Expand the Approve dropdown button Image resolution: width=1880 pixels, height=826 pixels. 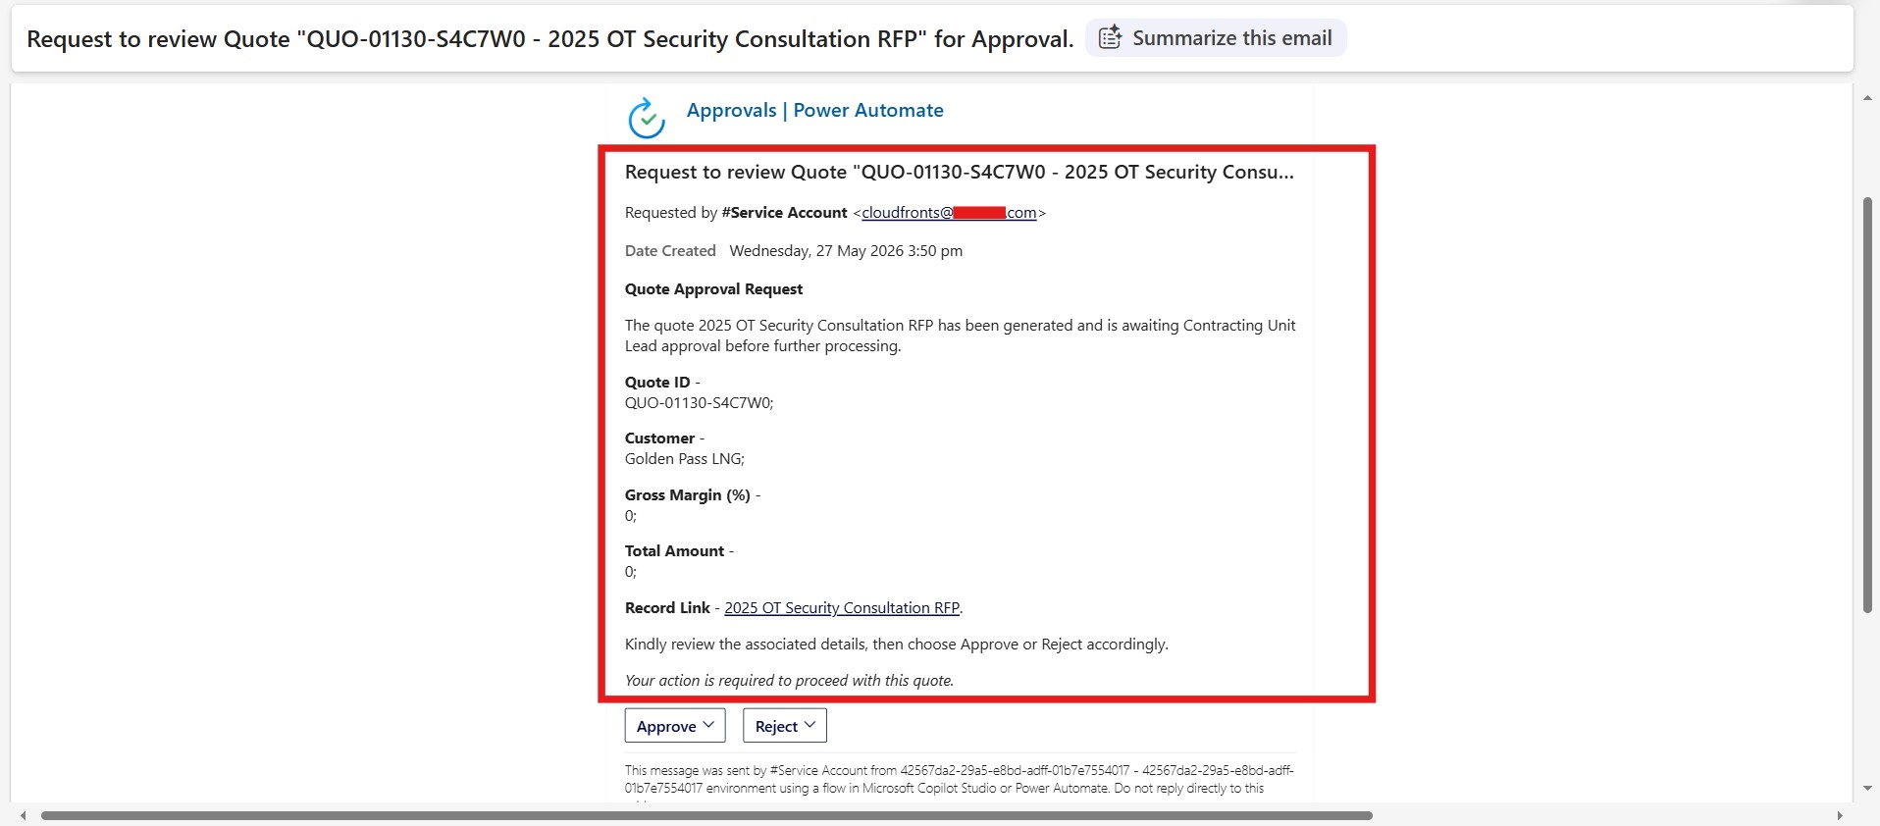[675, 726]
